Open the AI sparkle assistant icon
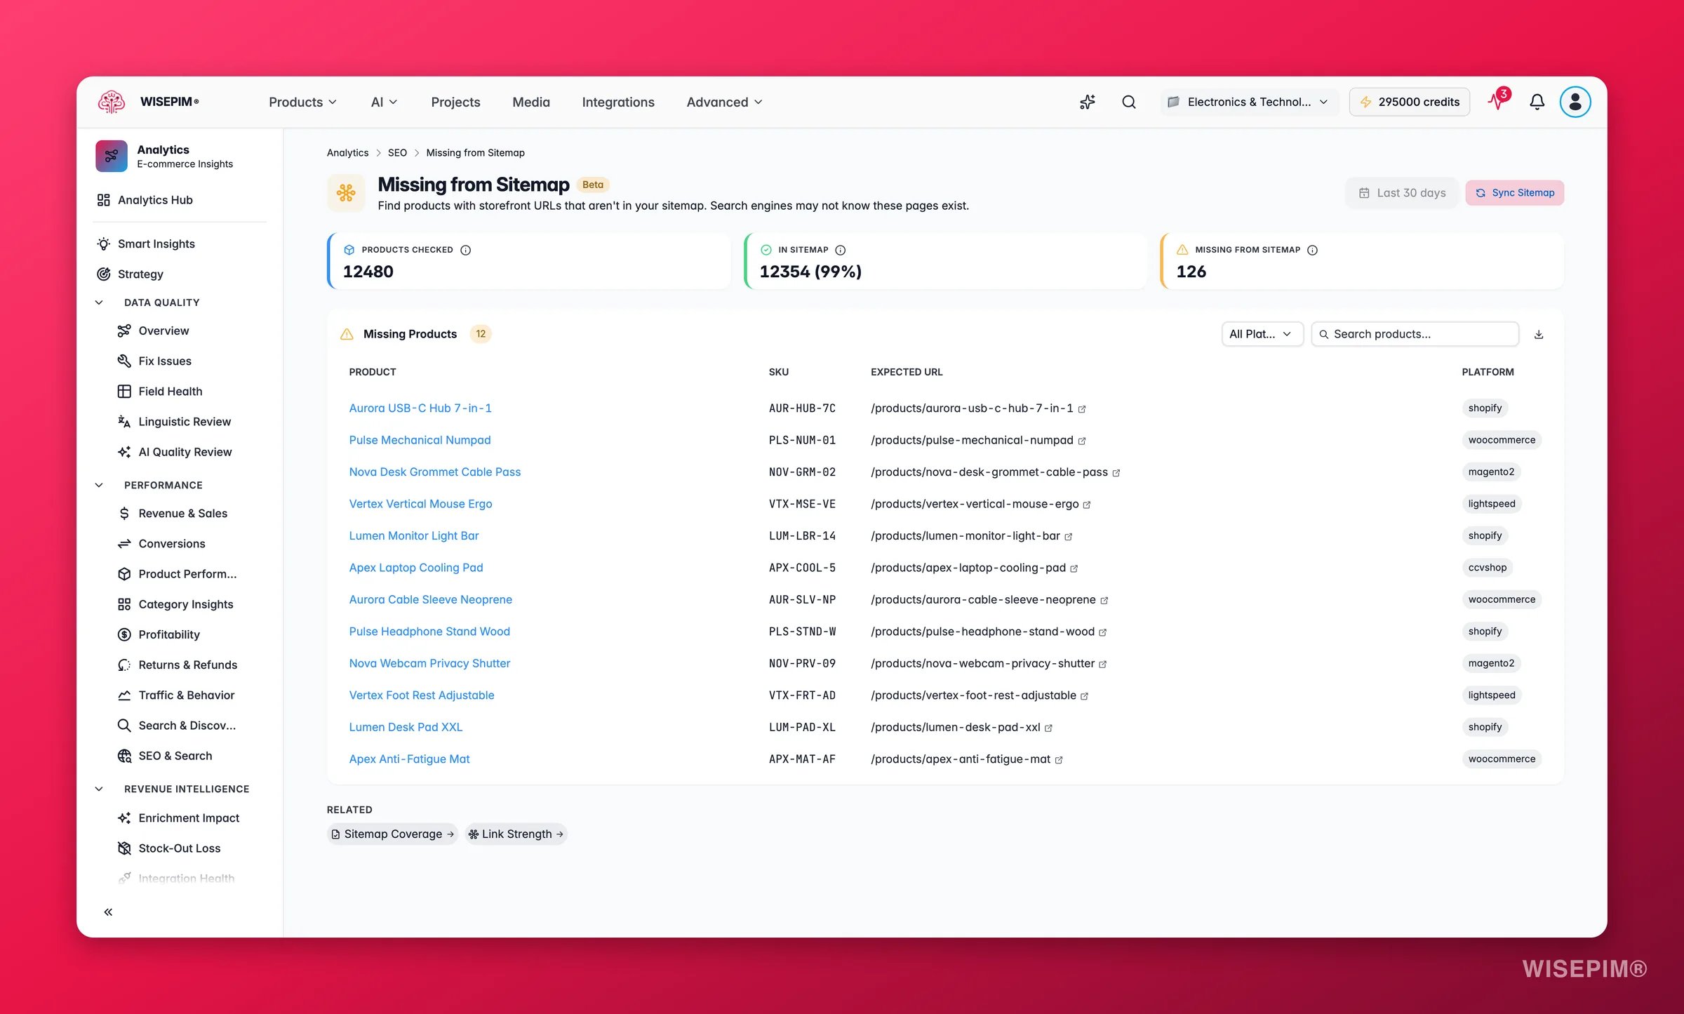 1088,102
